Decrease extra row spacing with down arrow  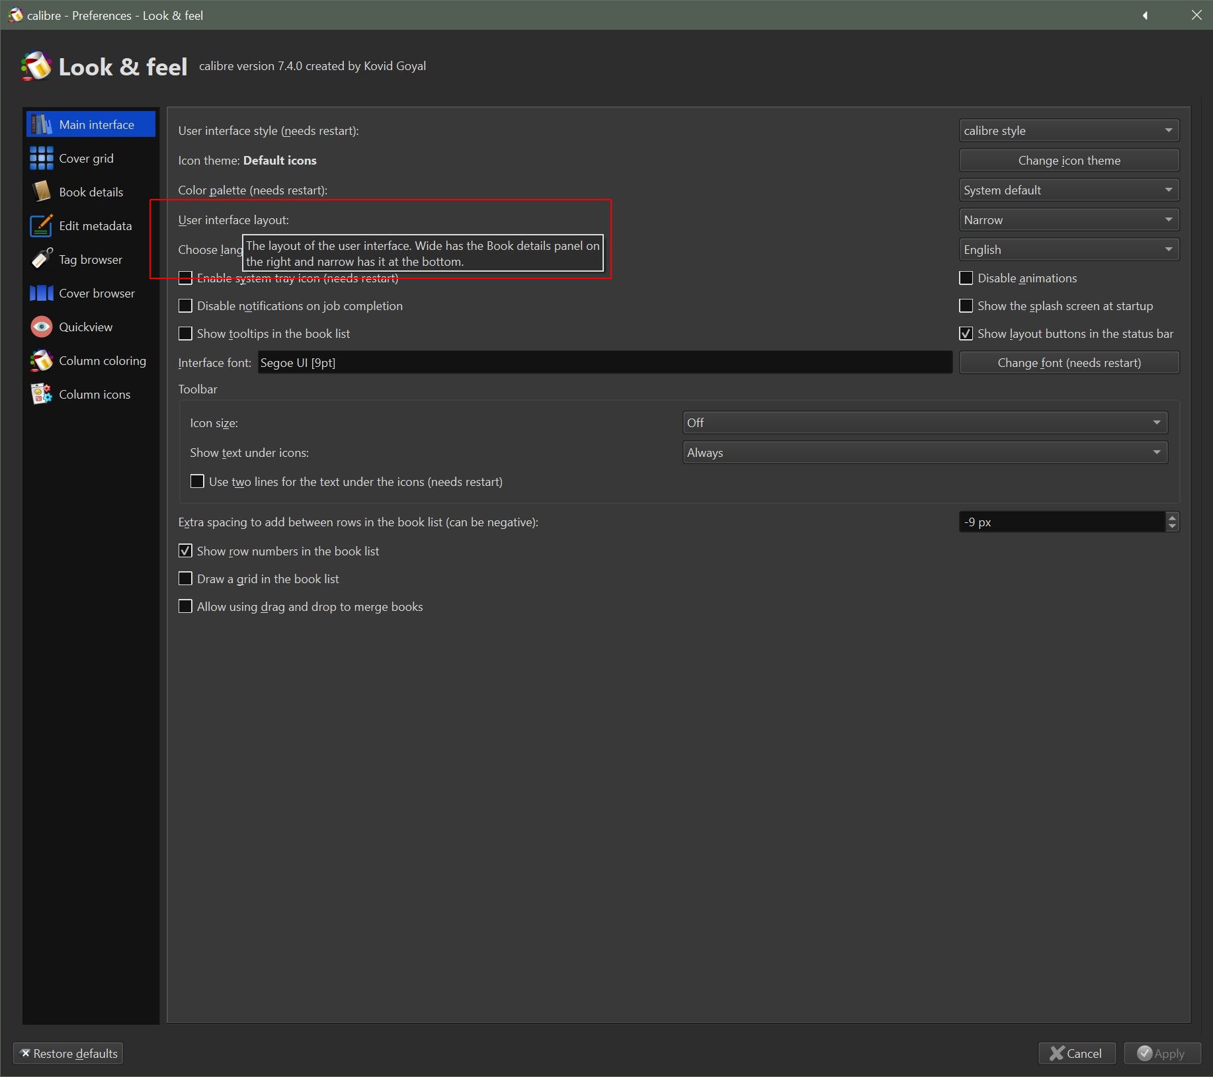click(1172, 527)
